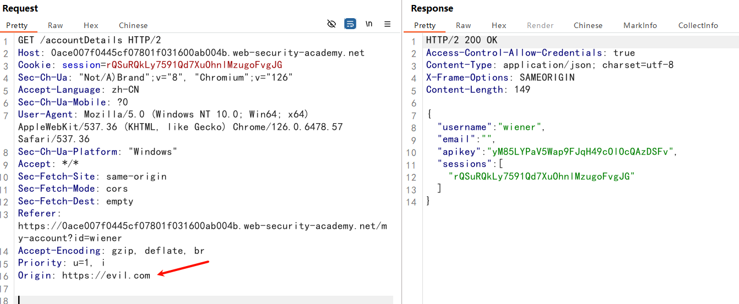Viewport: 739px width, 304px height.
Task: Select the Response Chinese tab
Action: pos(588,25)
